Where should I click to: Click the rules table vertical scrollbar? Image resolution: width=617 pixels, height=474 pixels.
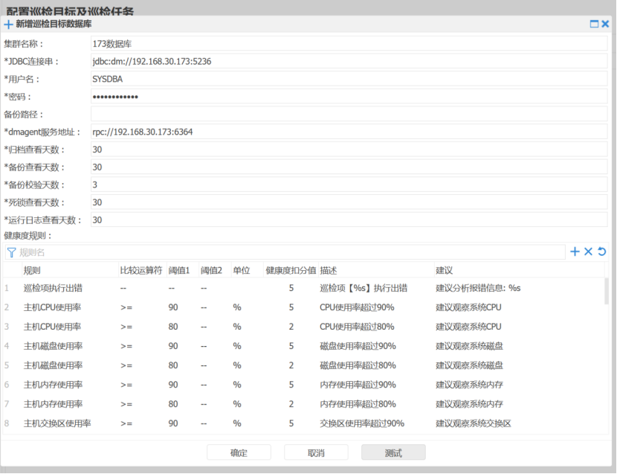tap(607, 291)
